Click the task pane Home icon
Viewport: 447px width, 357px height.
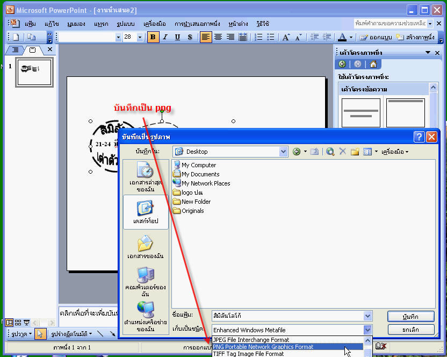tap(373, 64)
